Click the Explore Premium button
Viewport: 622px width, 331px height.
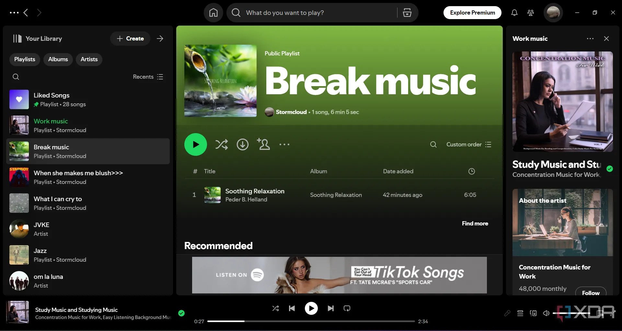point(472,13)
